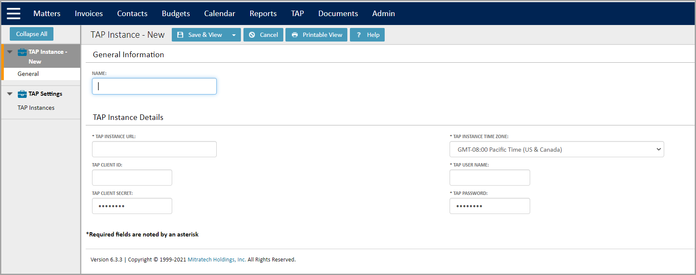Image resolution: width=696 pixels, height=275 pixels.
Task: Focus the TAP Instance URL field
Action: 154,149
